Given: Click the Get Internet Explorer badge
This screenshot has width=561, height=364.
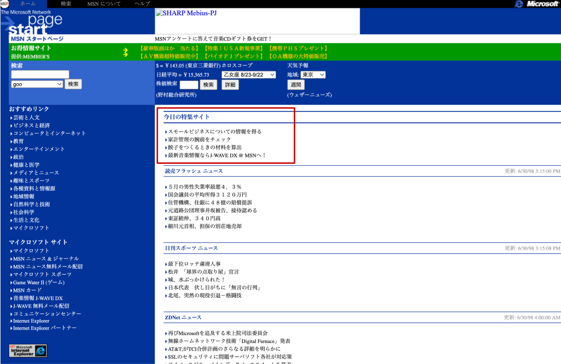Looking at the screenshot, I should (x=28, y=351).
